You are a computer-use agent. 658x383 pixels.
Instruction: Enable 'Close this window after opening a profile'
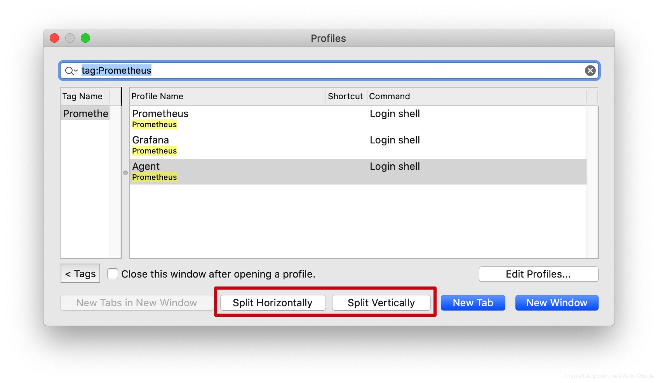[113, 274]
